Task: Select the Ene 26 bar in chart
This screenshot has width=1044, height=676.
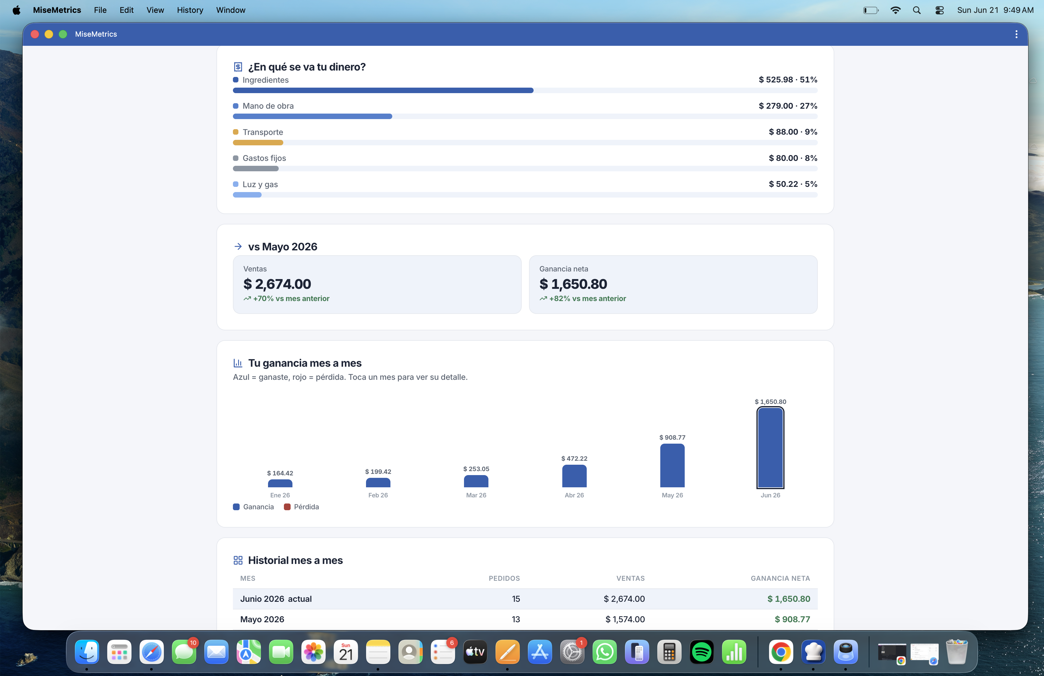Action: 280,483
